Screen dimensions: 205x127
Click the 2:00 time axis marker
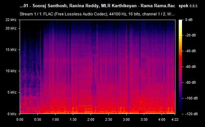pyautogui.click(x=91, y=119)
